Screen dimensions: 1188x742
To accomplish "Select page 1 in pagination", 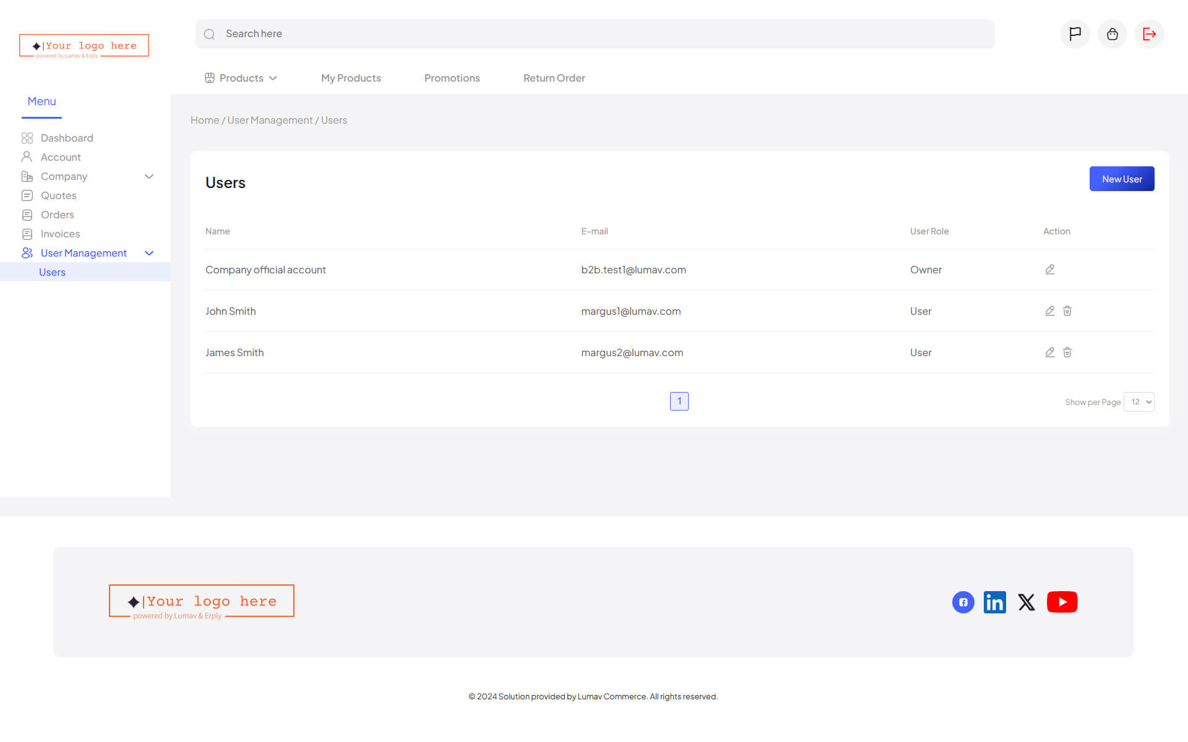I will coord(679,401).
